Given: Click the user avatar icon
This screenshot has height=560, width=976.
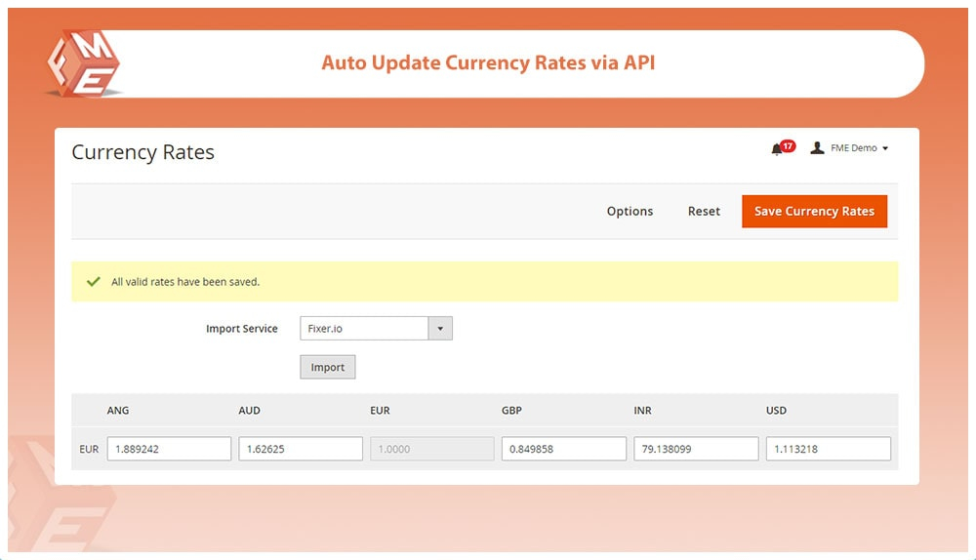Looking at the screenshot, I should click(817, 148).
